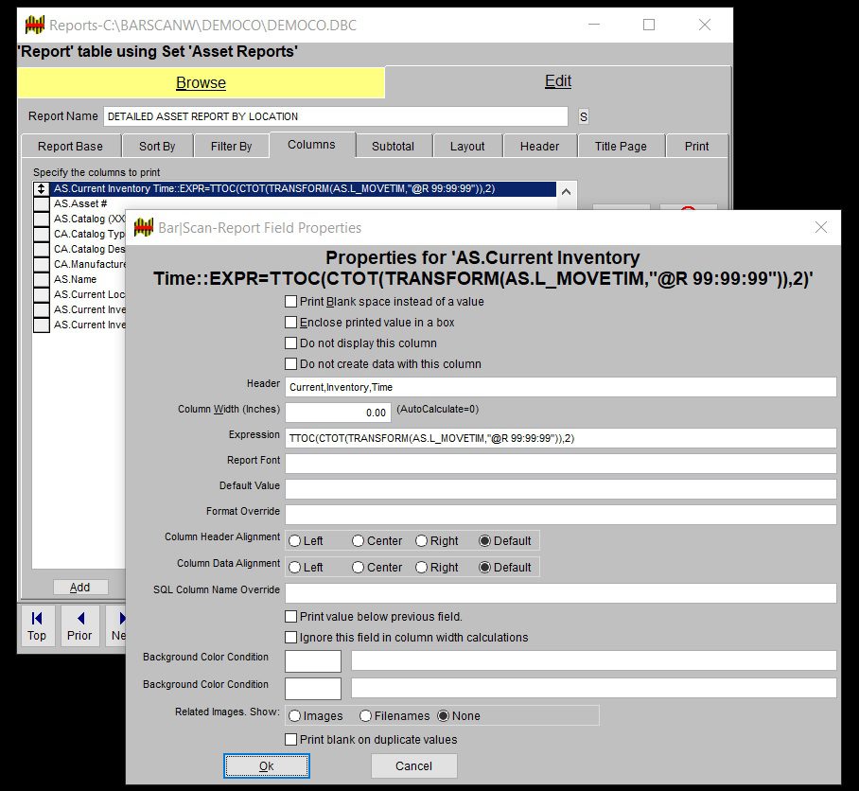859x791 pixels.
Task: Switch to Subtotal tab
Action: coord(393,147)
